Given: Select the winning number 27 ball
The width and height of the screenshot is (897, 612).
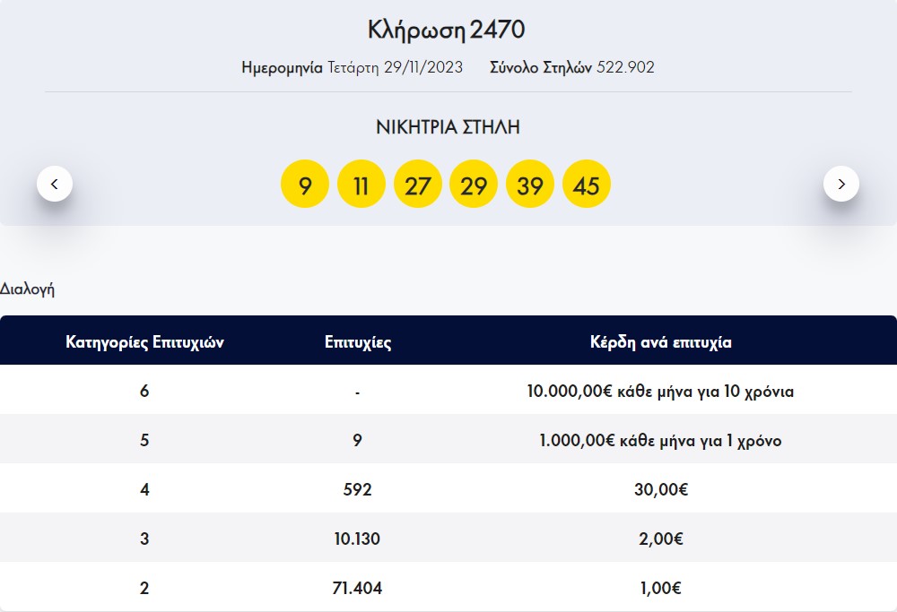Looking at the screenshot, I should pos(418,183).
